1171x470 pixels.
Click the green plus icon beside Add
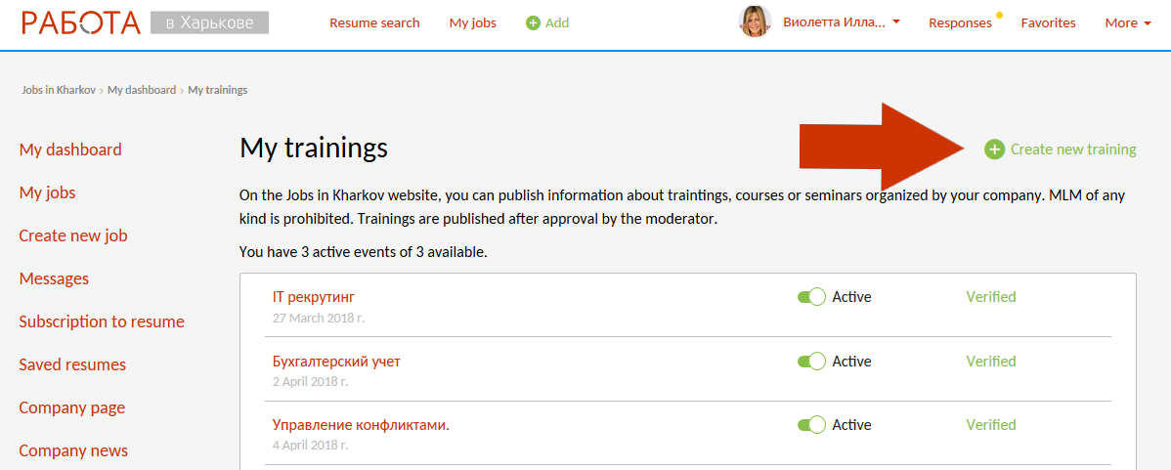(533, 22)
